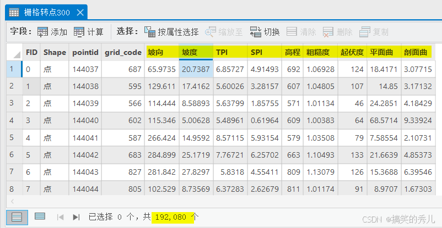This screenshot has height=228, width=442.
Task: Click the Shape cell in FID 4 row
Action: 55,138
